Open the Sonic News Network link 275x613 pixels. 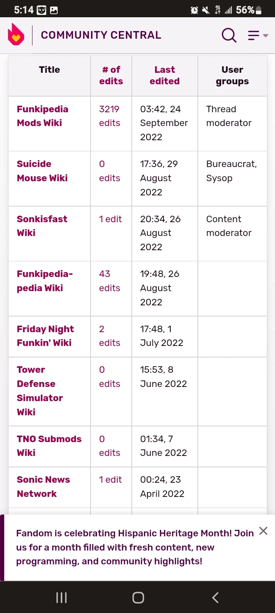pyautogui.click(x=43, y=487)
